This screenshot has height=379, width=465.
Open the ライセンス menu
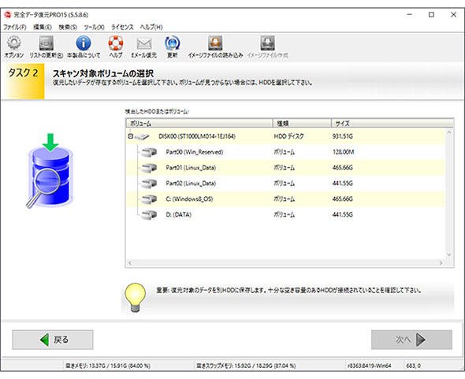pyautogui.click(x=122, y=27)
